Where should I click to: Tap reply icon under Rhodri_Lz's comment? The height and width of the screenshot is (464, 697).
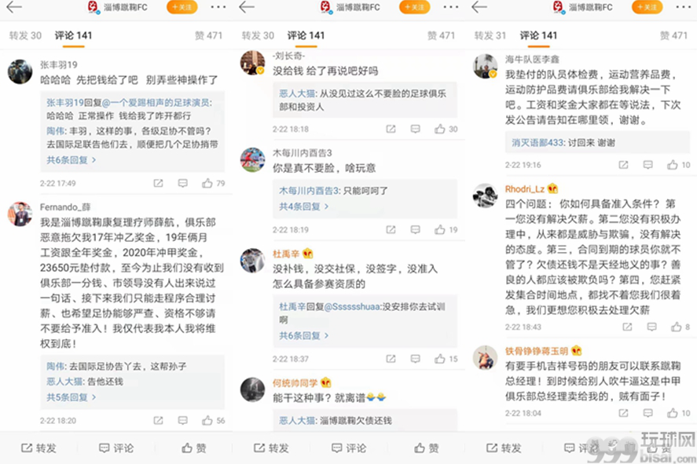[651, 327]
